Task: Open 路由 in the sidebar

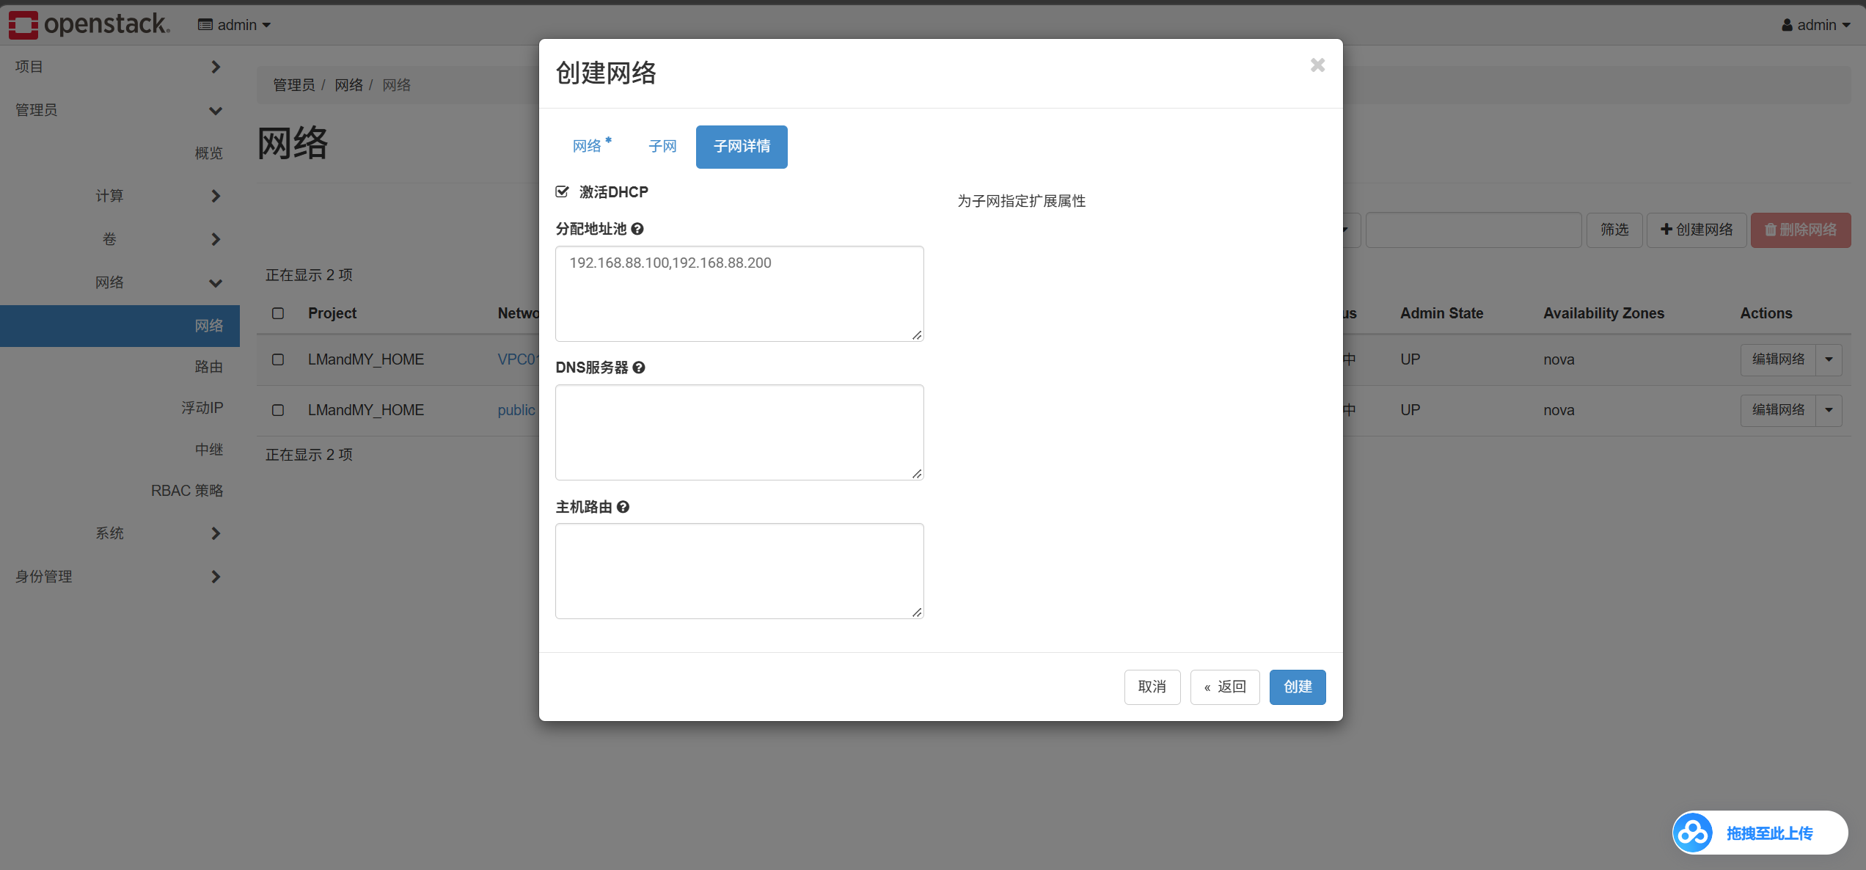Action: (x=208, y=367)
